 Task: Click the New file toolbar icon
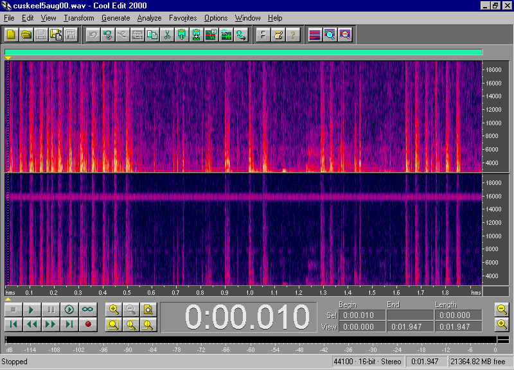tap(11, 35)
